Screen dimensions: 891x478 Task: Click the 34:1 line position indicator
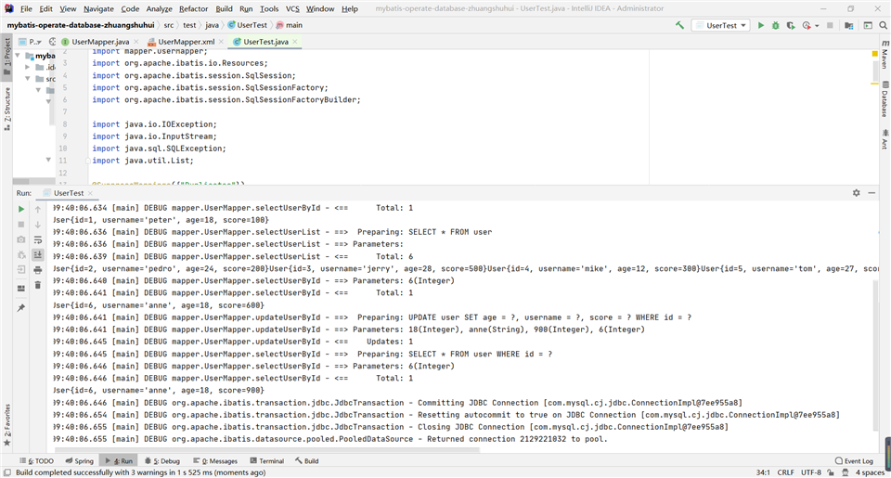pyautogui.click(x=763, y=472)
